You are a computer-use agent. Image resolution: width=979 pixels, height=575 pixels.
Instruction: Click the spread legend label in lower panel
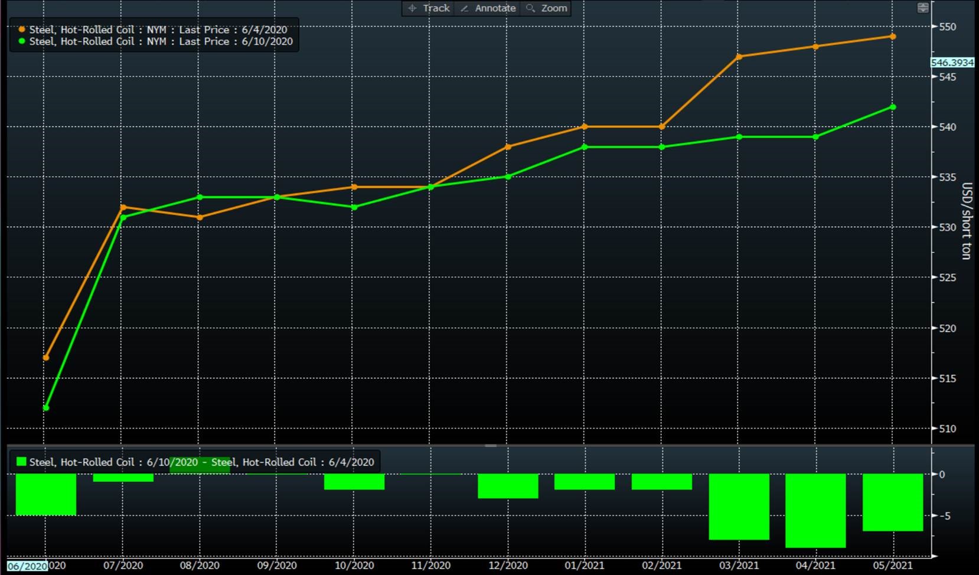pyautogui.click(x=201, y=462)
